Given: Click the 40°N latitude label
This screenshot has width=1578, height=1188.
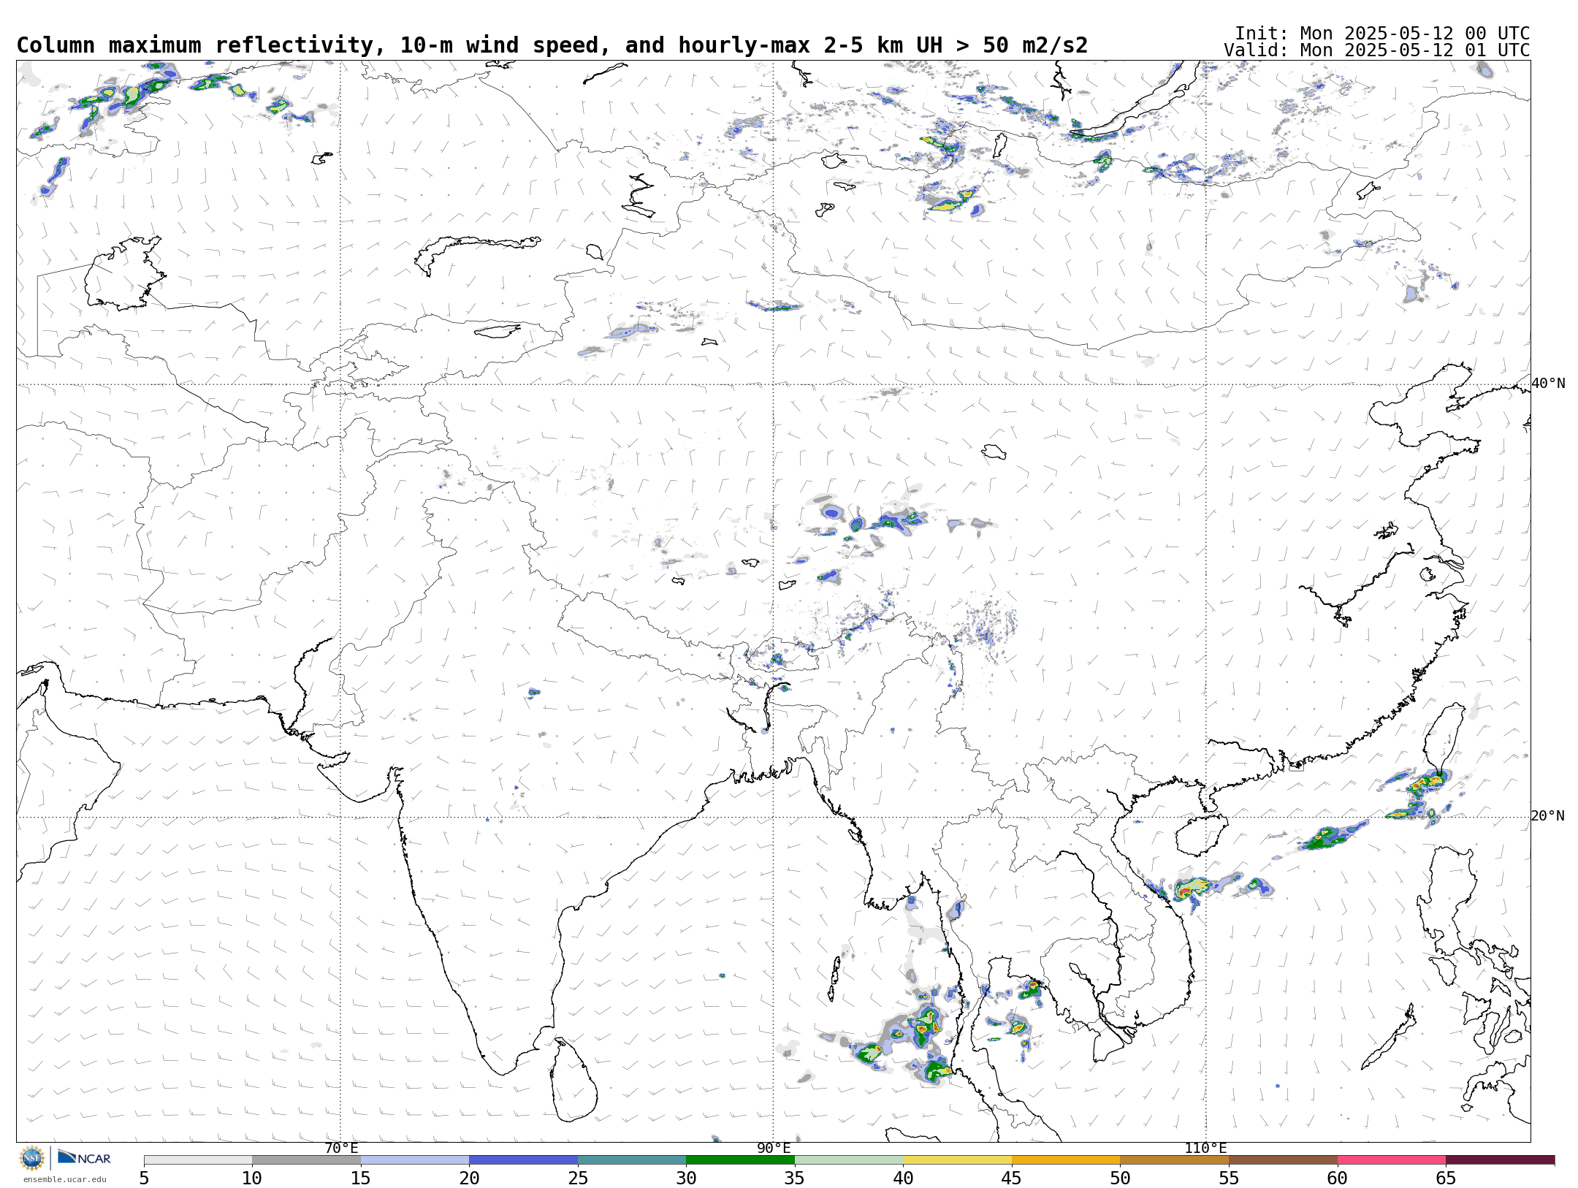Looking at the screenshot, I should [x=1548, y=384].
